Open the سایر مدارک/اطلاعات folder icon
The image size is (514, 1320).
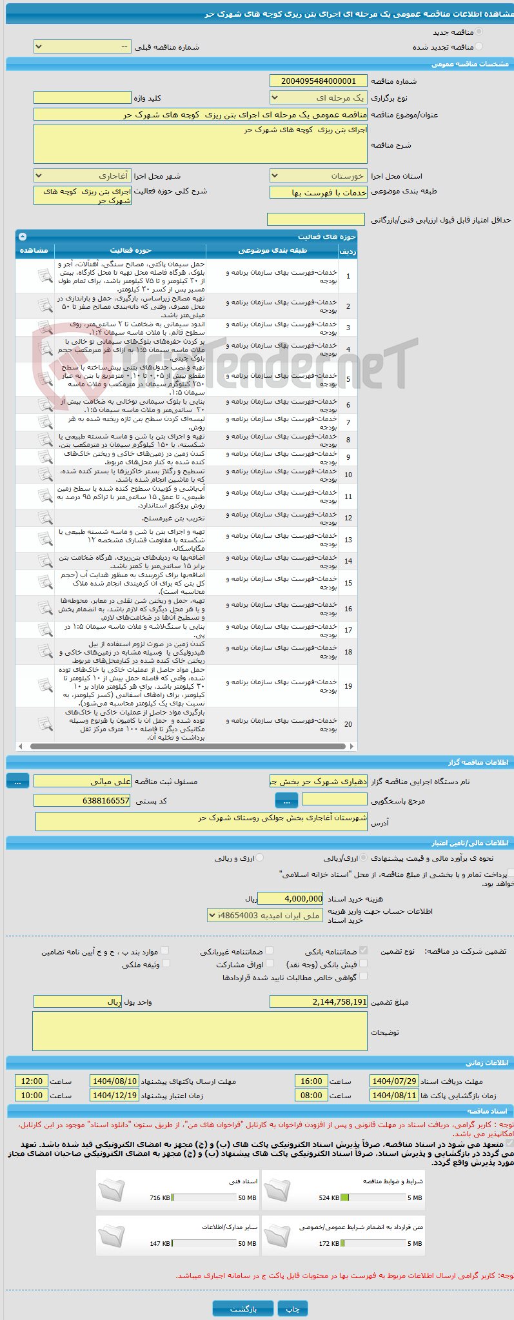pyautogui.click(x=112, y=1237)
